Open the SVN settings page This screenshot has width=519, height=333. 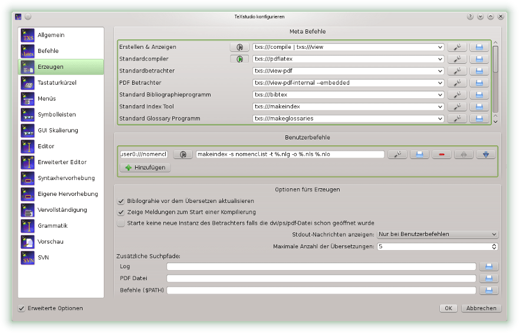coord(61,258)
